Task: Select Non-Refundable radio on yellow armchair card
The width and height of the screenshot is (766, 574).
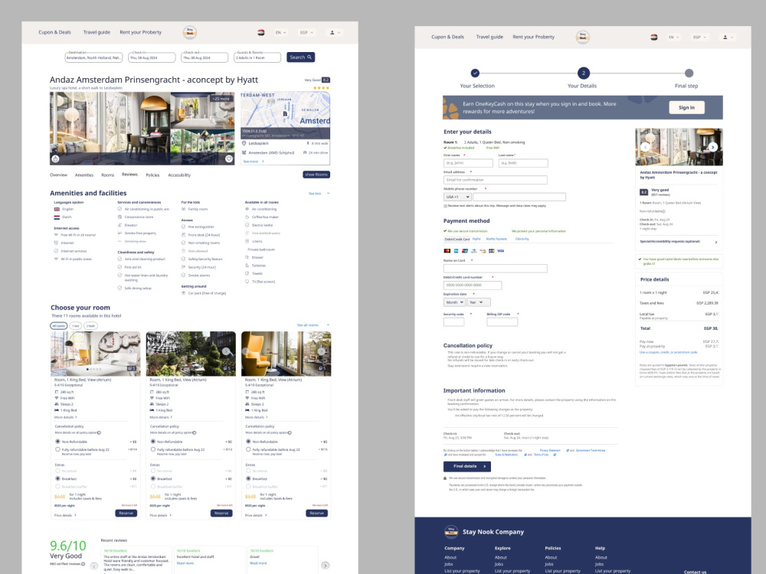Action: coord(248,442)
